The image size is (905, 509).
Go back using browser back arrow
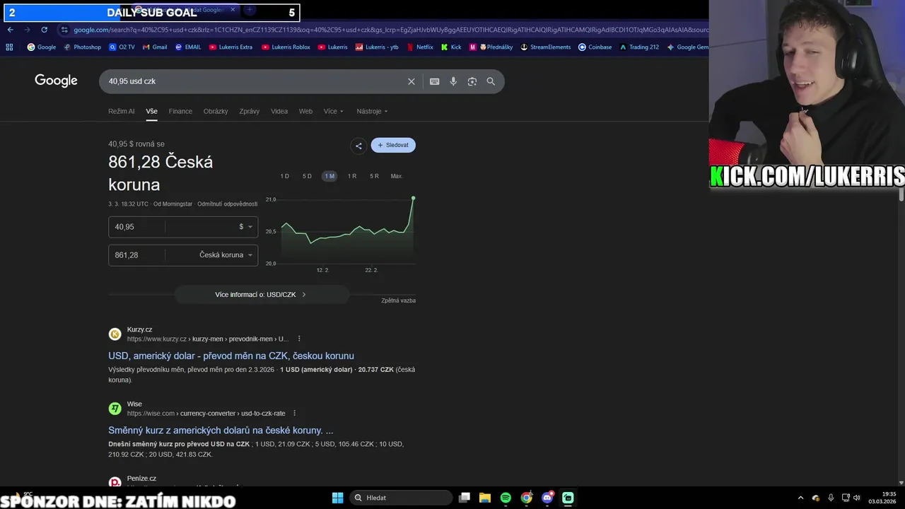pyautogui.click(x=10, y=30)
